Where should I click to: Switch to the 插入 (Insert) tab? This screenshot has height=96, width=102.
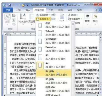[x=28, y=10]
